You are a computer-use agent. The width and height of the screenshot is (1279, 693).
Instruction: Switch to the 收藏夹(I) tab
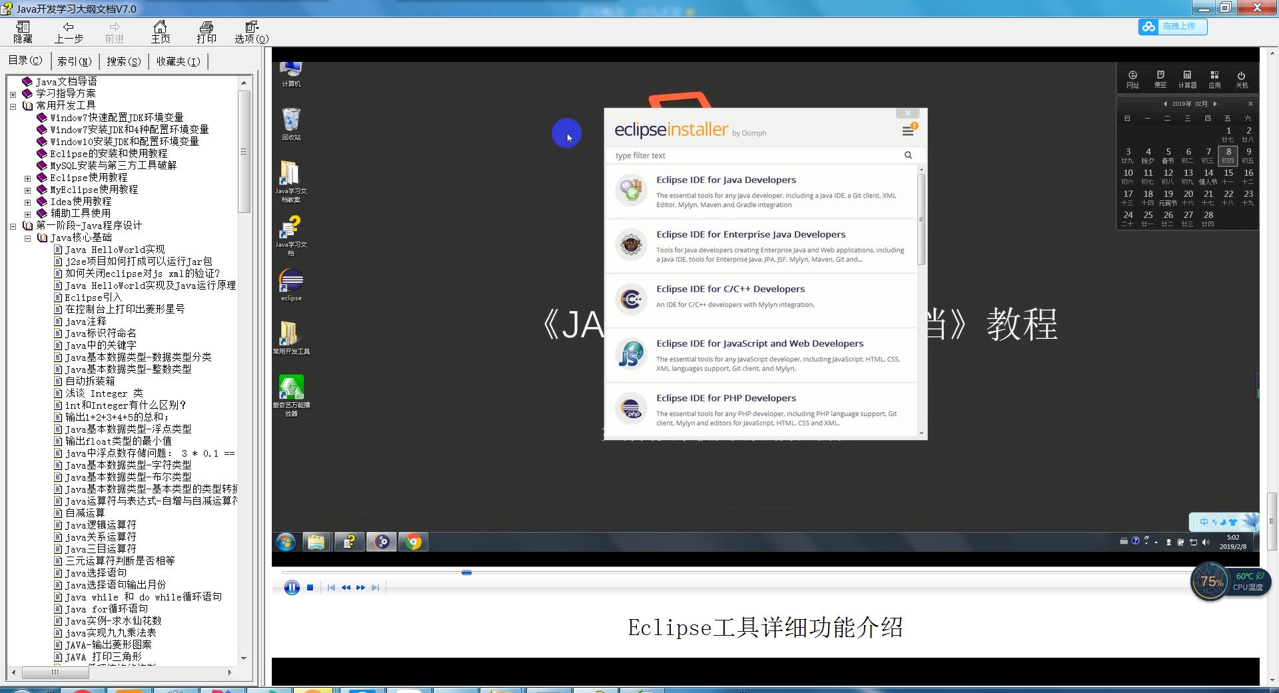tap(178, 61)
